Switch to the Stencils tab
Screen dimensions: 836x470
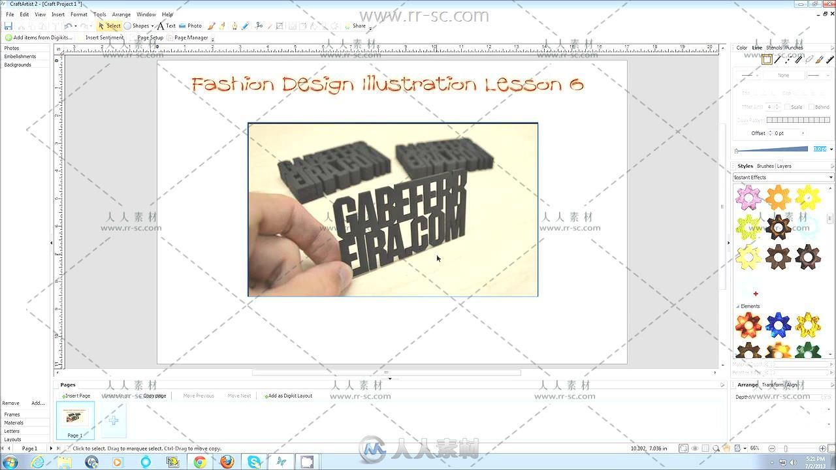tap(774, 48)
